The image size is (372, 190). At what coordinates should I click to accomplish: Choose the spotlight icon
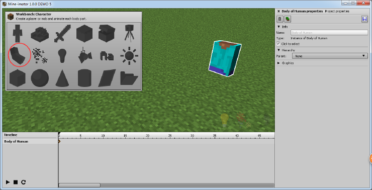[84, 55]
